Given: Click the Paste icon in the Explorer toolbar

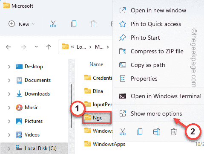Looking at the screenshot, I should (x=94, y=24).
